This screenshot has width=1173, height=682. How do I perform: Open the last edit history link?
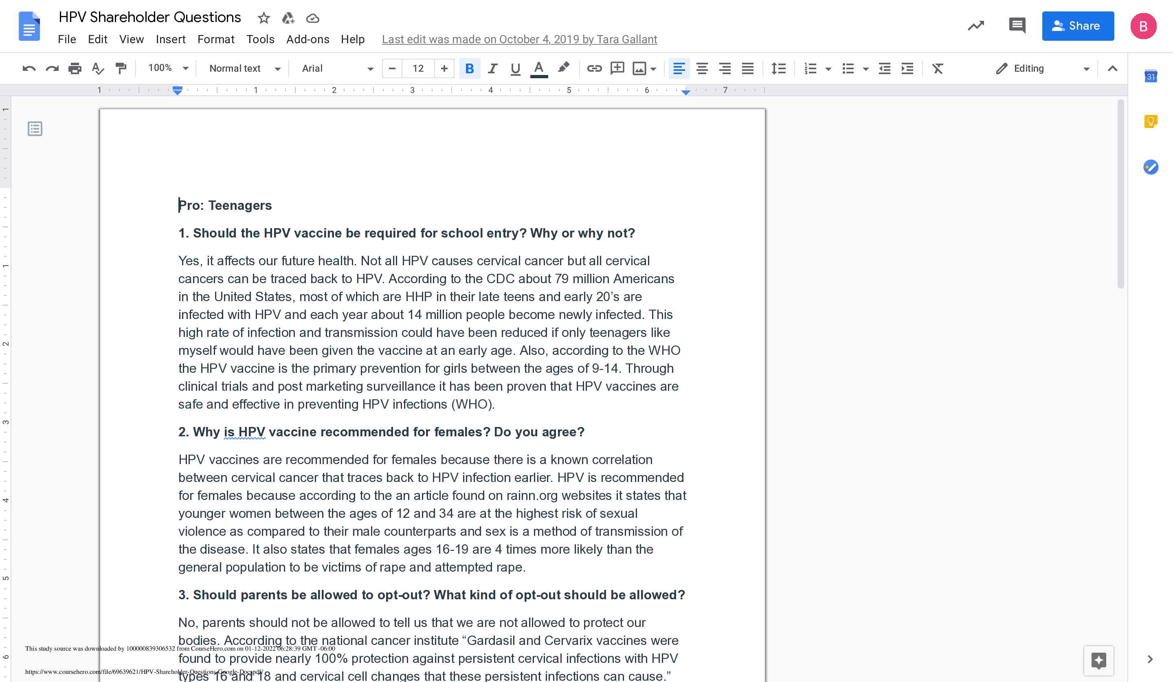pyautogui.click(x=519, y=39)
